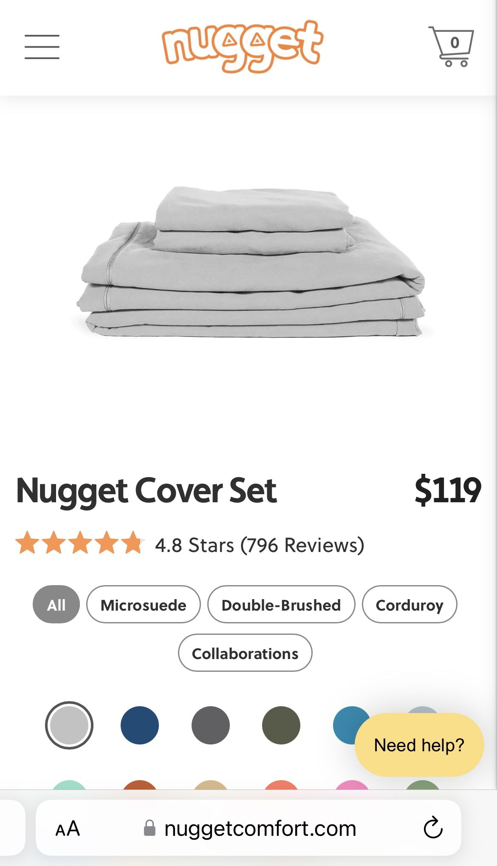This screenshot has width=497, height=866.
Task: Pick the olive green color swatch
Action: pyautogui.click(x=281, y=725)
